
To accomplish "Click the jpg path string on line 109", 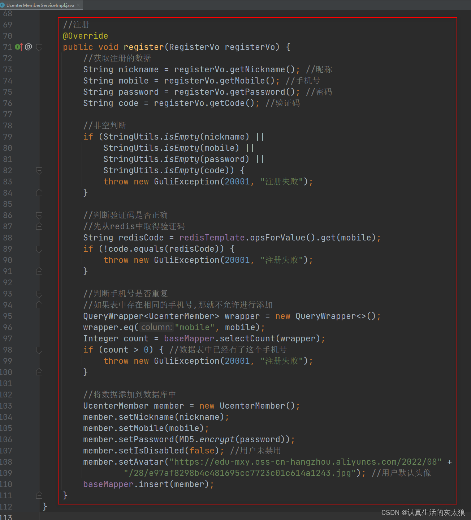I will pos(240,473).
